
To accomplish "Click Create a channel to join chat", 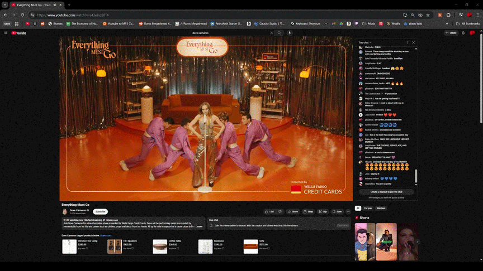I will click(x=386, y=192).
